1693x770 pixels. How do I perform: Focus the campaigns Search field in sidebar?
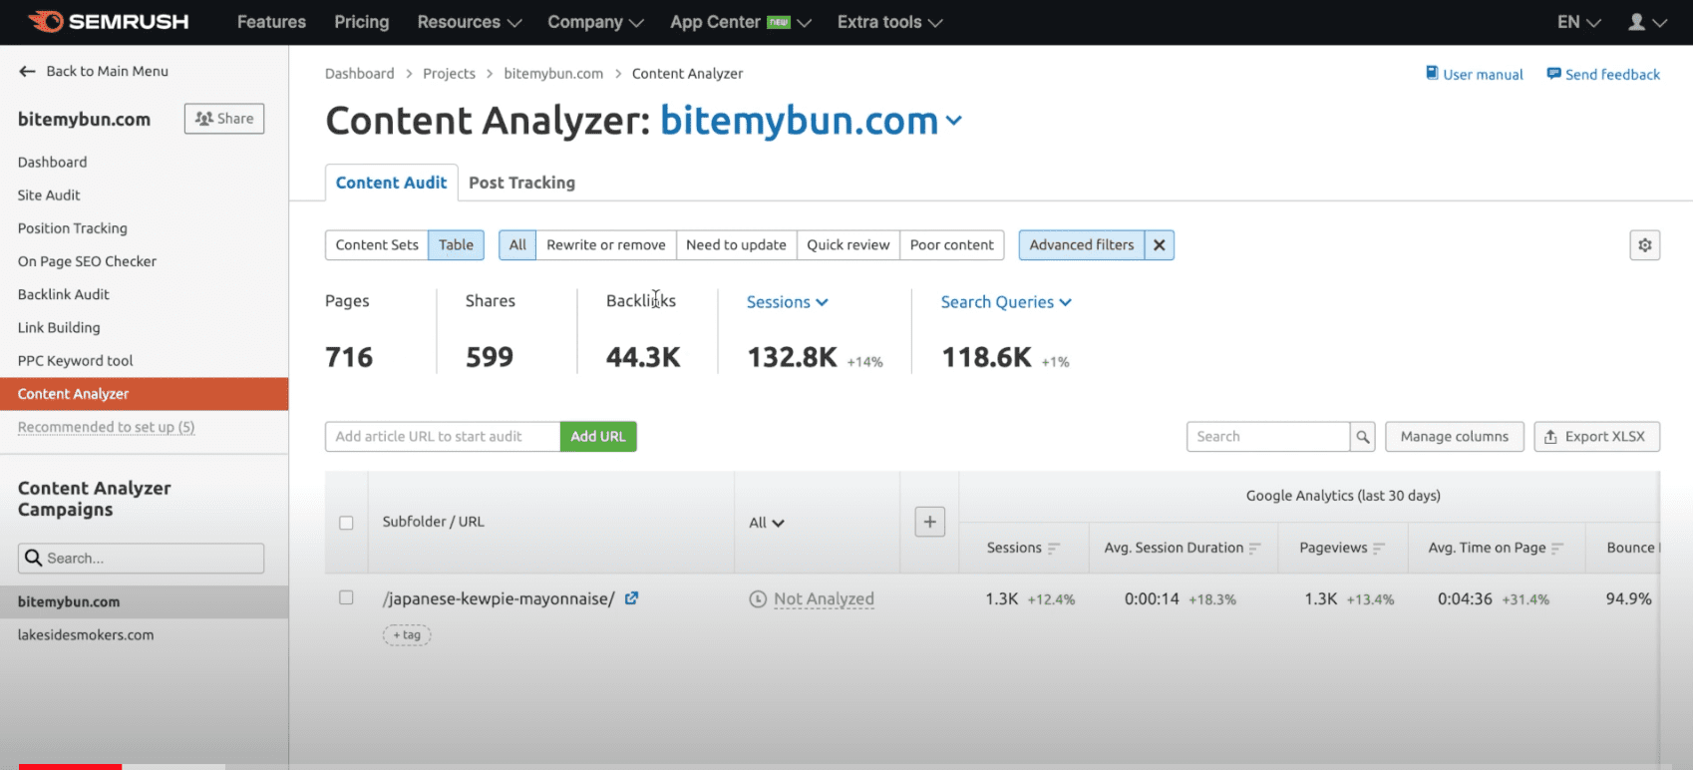point(141,559)
